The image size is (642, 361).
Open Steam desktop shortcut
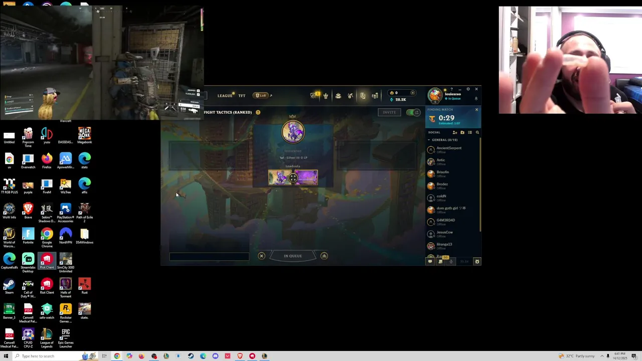click(x=9, y=287)
